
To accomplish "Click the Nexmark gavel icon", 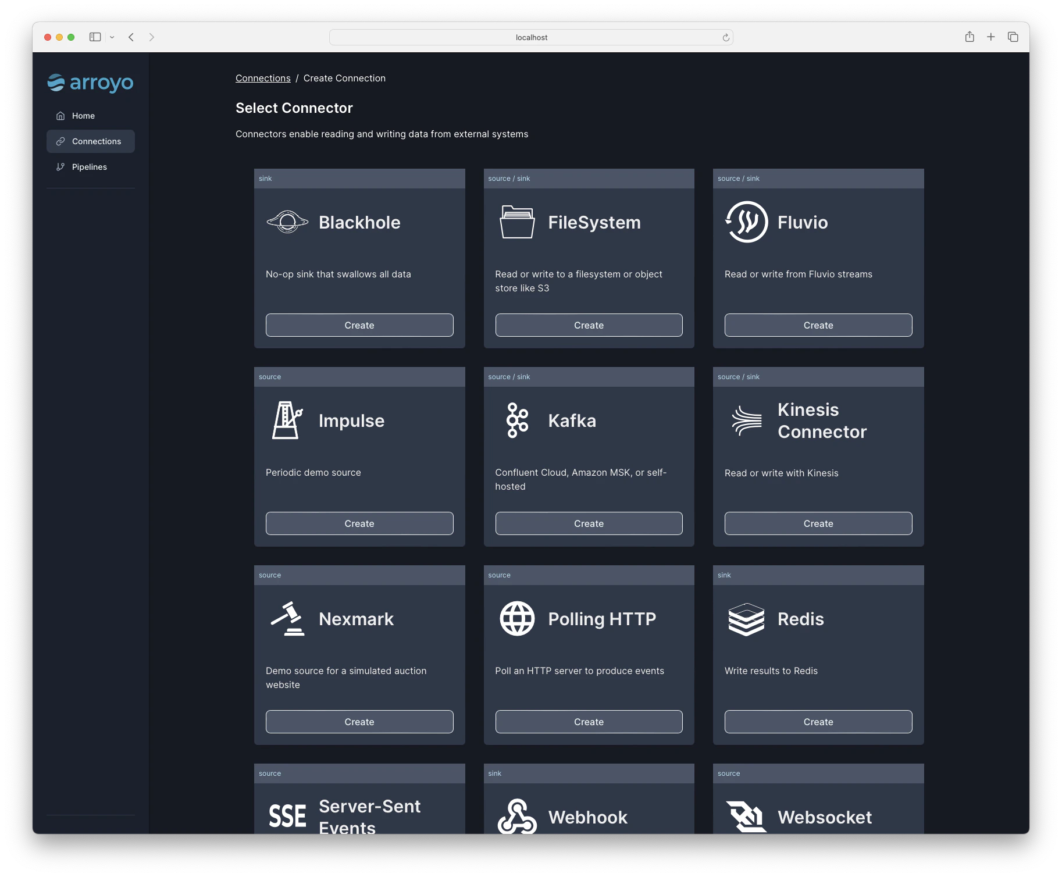I will [x=287, y=618].
